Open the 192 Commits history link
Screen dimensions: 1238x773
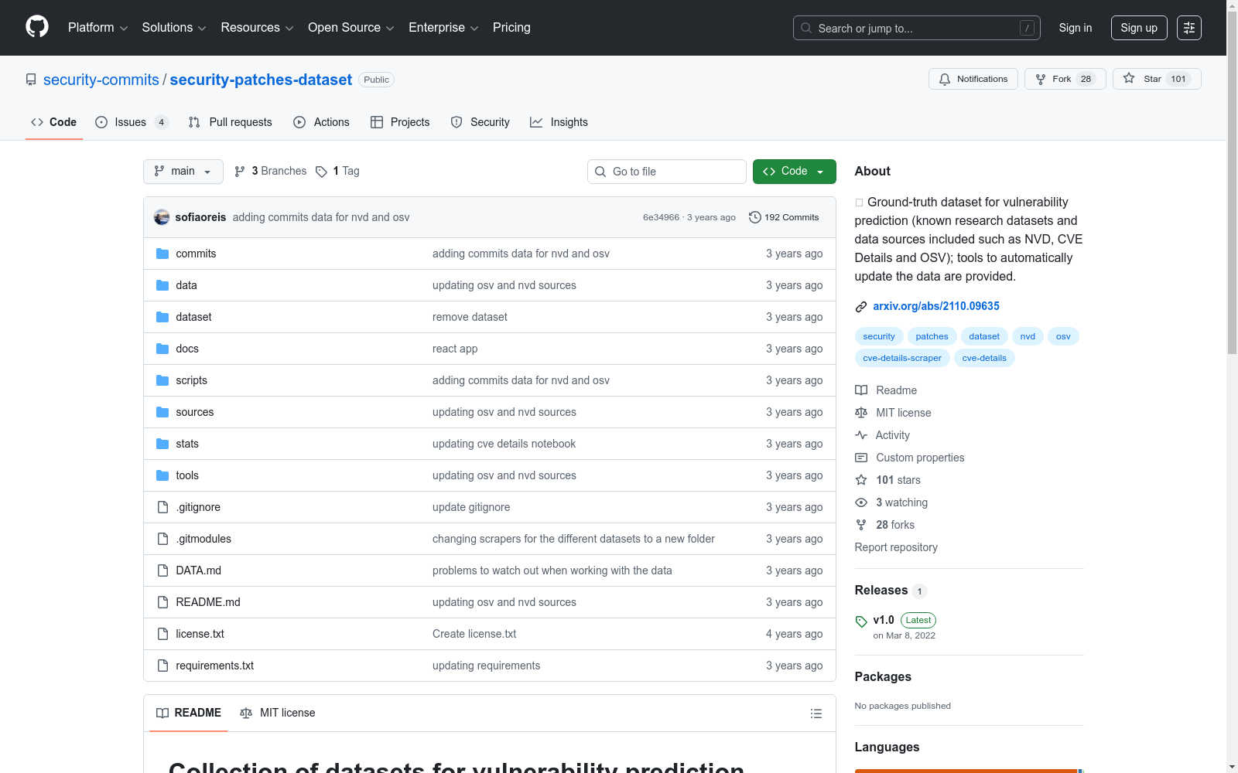[x=784, y=217]
